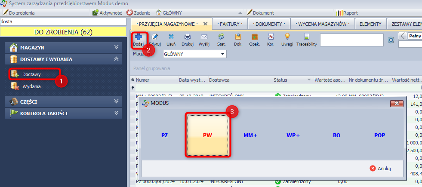422x187 pixels.
Task: Click the Opak. package icon
Action: coord(255,37)
